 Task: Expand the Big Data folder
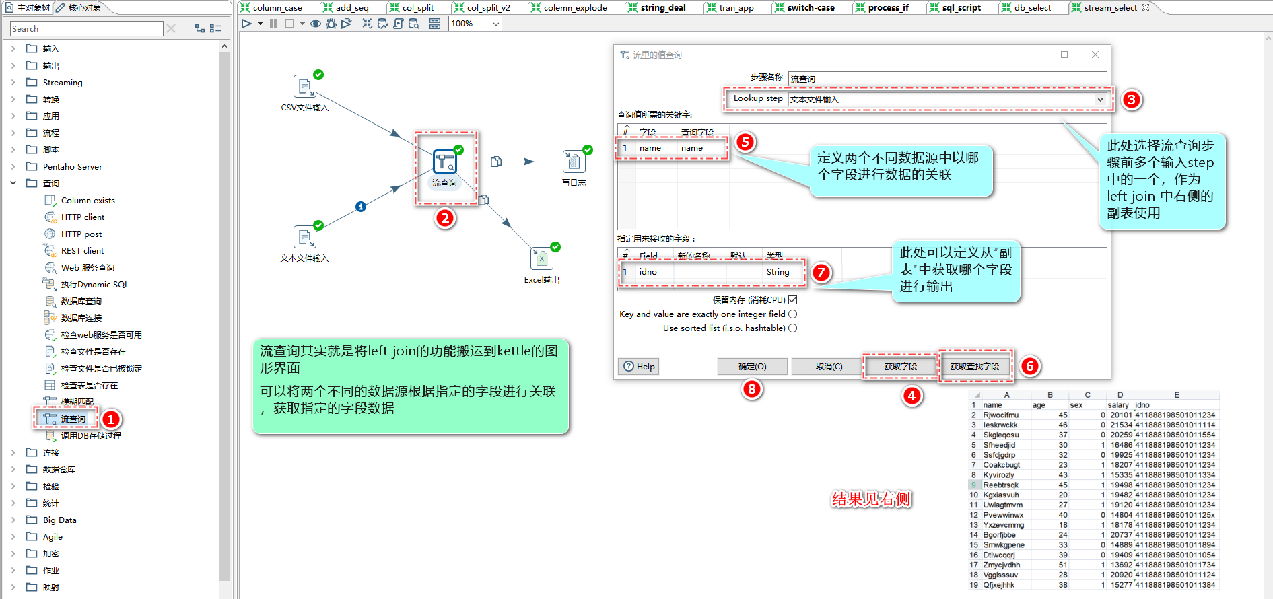[13, 520]
